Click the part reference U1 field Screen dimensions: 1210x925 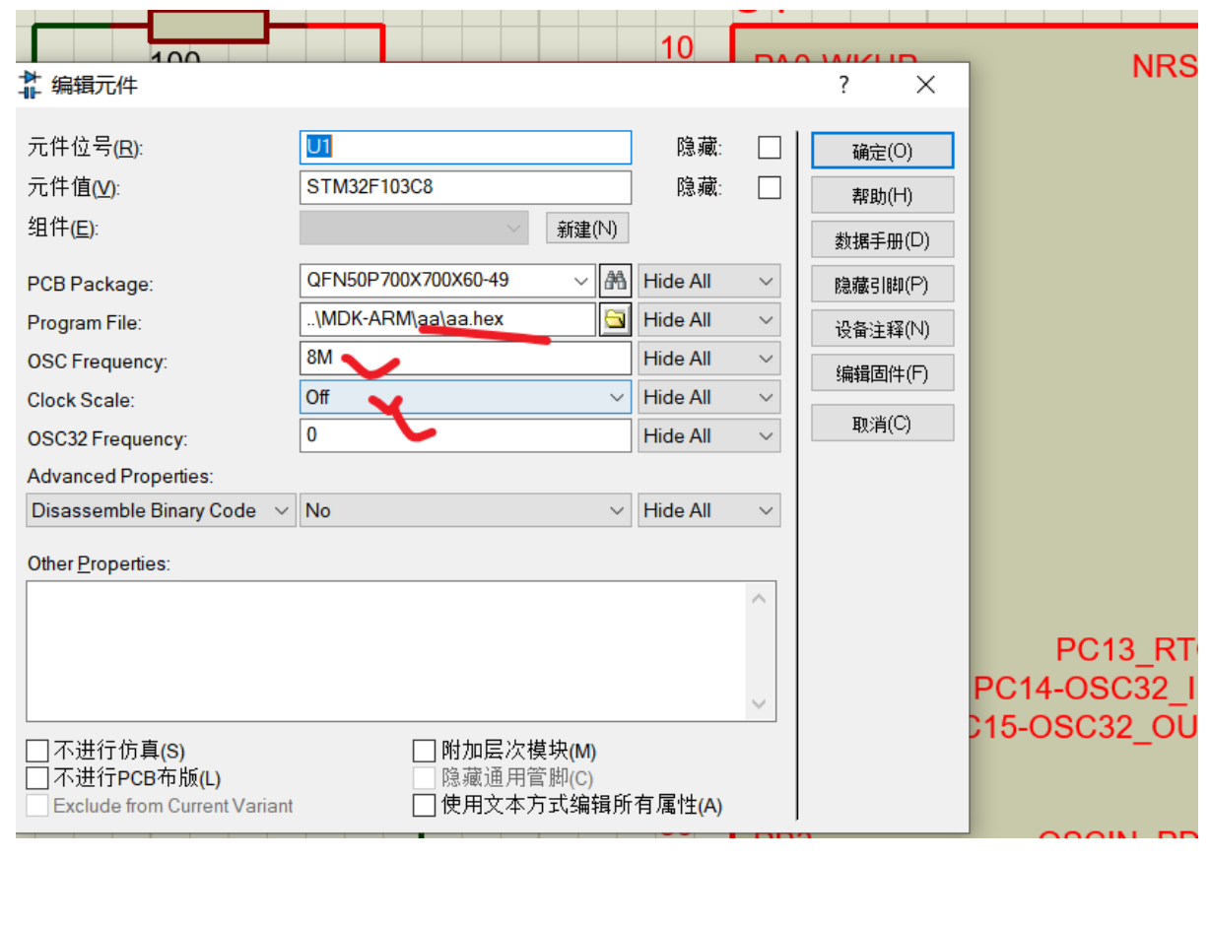coord(465,148)
